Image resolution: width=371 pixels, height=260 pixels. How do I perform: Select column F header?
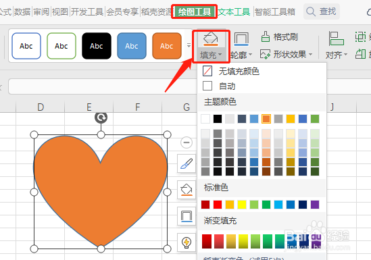[x=137, y=107]
